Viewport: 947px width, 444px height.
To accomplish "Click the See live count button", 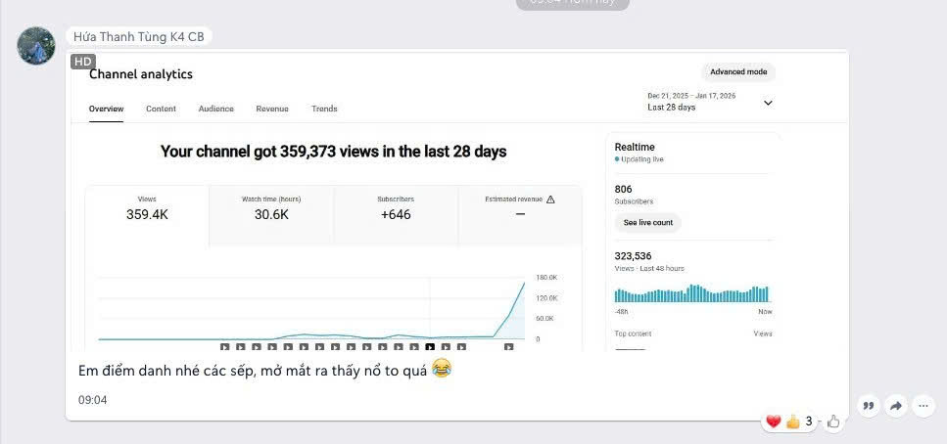I will point(648,223).
